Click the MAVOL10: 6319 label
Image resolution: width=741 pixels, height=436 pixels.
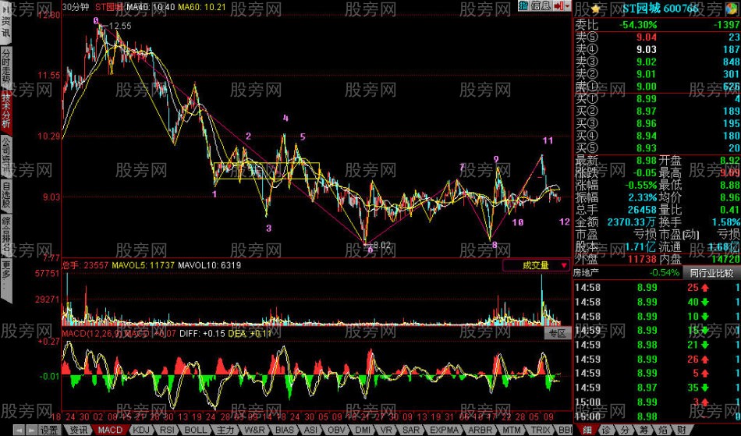click(x=209, y=265)
